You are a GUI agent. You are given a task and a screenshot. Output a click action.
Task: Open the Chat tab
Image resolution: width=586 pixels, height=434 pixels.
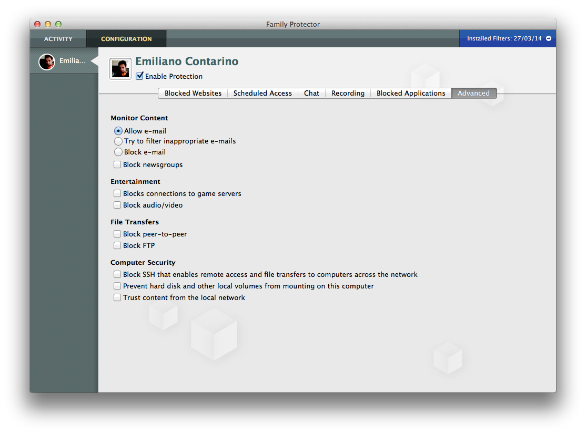pos(311,94)
